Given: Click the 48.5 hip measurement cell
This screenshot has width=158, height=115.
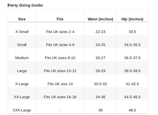Looking at the screenshot, I should click(x=132, y=110).
